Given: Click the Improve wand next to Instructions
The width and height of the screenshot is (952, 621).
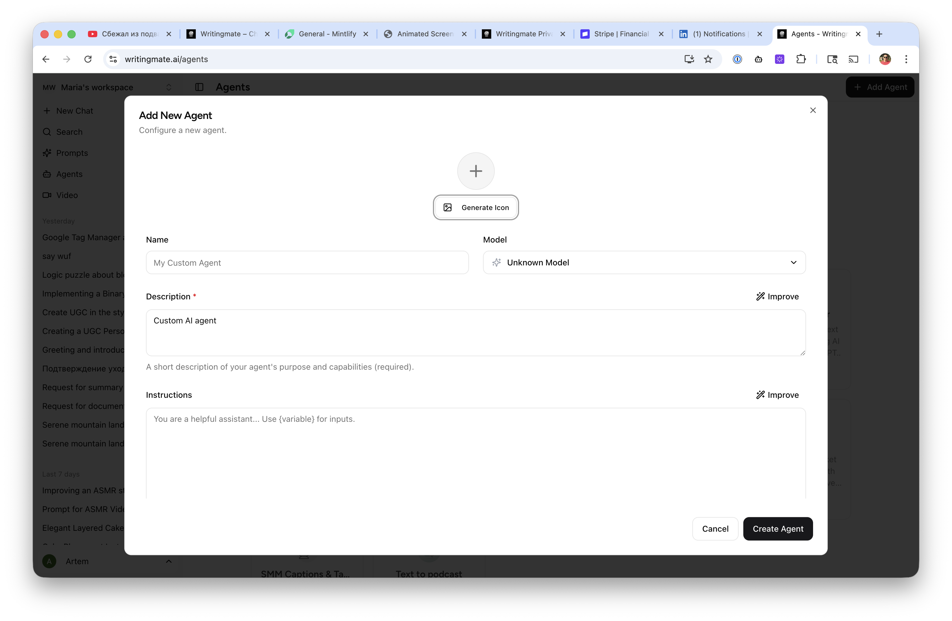Looking at the screenshot, I should [760, 395].
